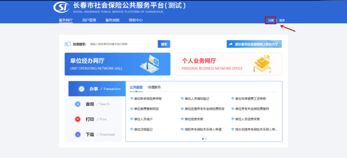
Task: Select the 公共服务 tab
Action: 136,87
